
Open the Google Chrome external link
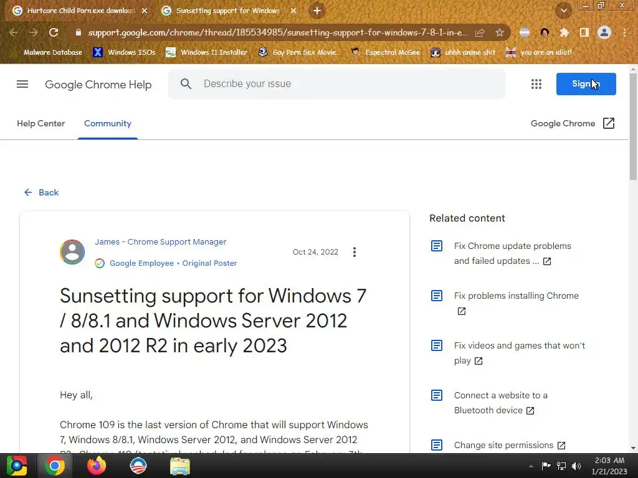(x=573, y=123)
